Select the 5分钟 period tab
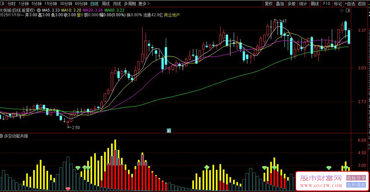This screenshot has height=192, width=370. click(37, 4)
